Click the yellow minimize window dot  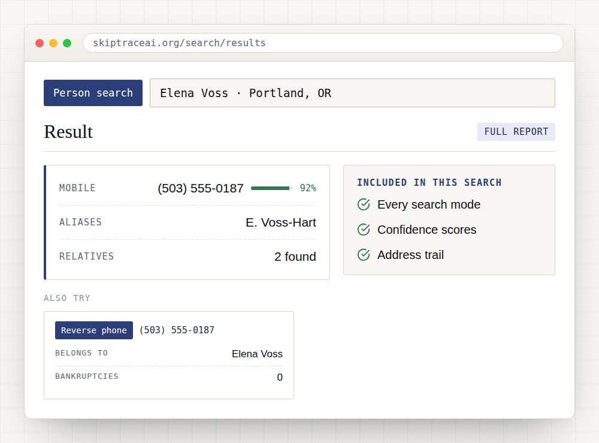[x=53, y=43]
